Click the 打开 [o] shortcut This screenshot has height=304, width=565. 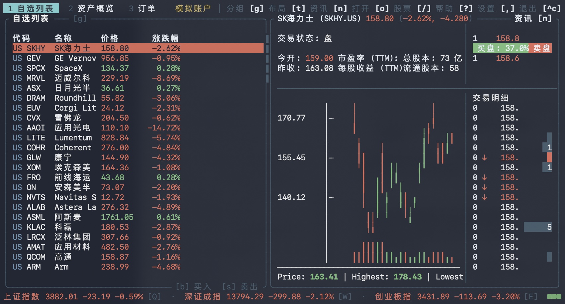(x=370, y=8)
